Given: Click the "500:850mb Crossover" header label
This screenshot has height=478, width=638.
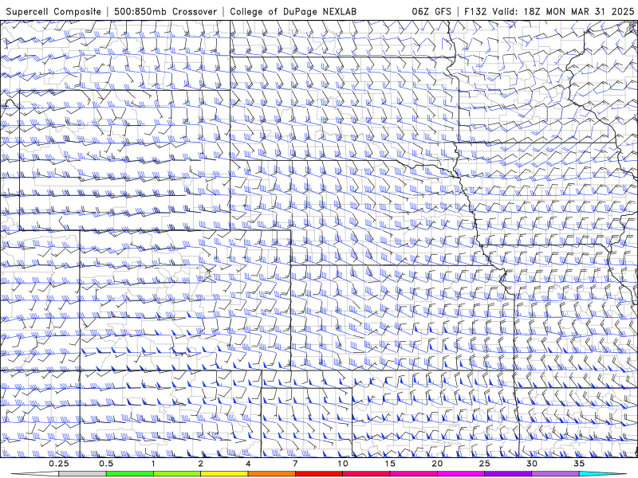Looking at the screenshot, I should (x=165, y=11).
